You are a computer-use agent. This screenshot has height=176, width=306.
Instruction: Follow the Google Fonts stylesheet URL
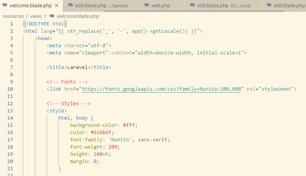coord(161,89)
